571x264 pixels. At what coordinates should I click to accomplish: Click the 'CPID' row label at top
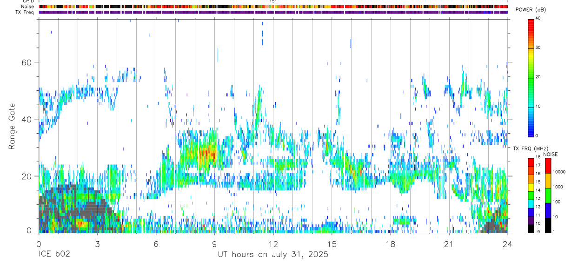coord(28,1)
